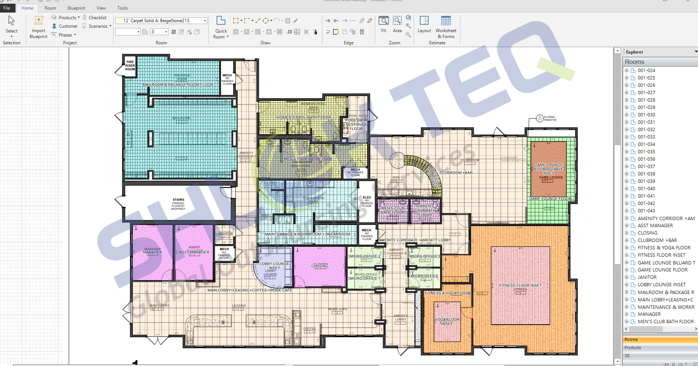This screenshot has width=698, height=366.
Task: Click Fit to zoom entire plan
Action: tap(384, 24)
